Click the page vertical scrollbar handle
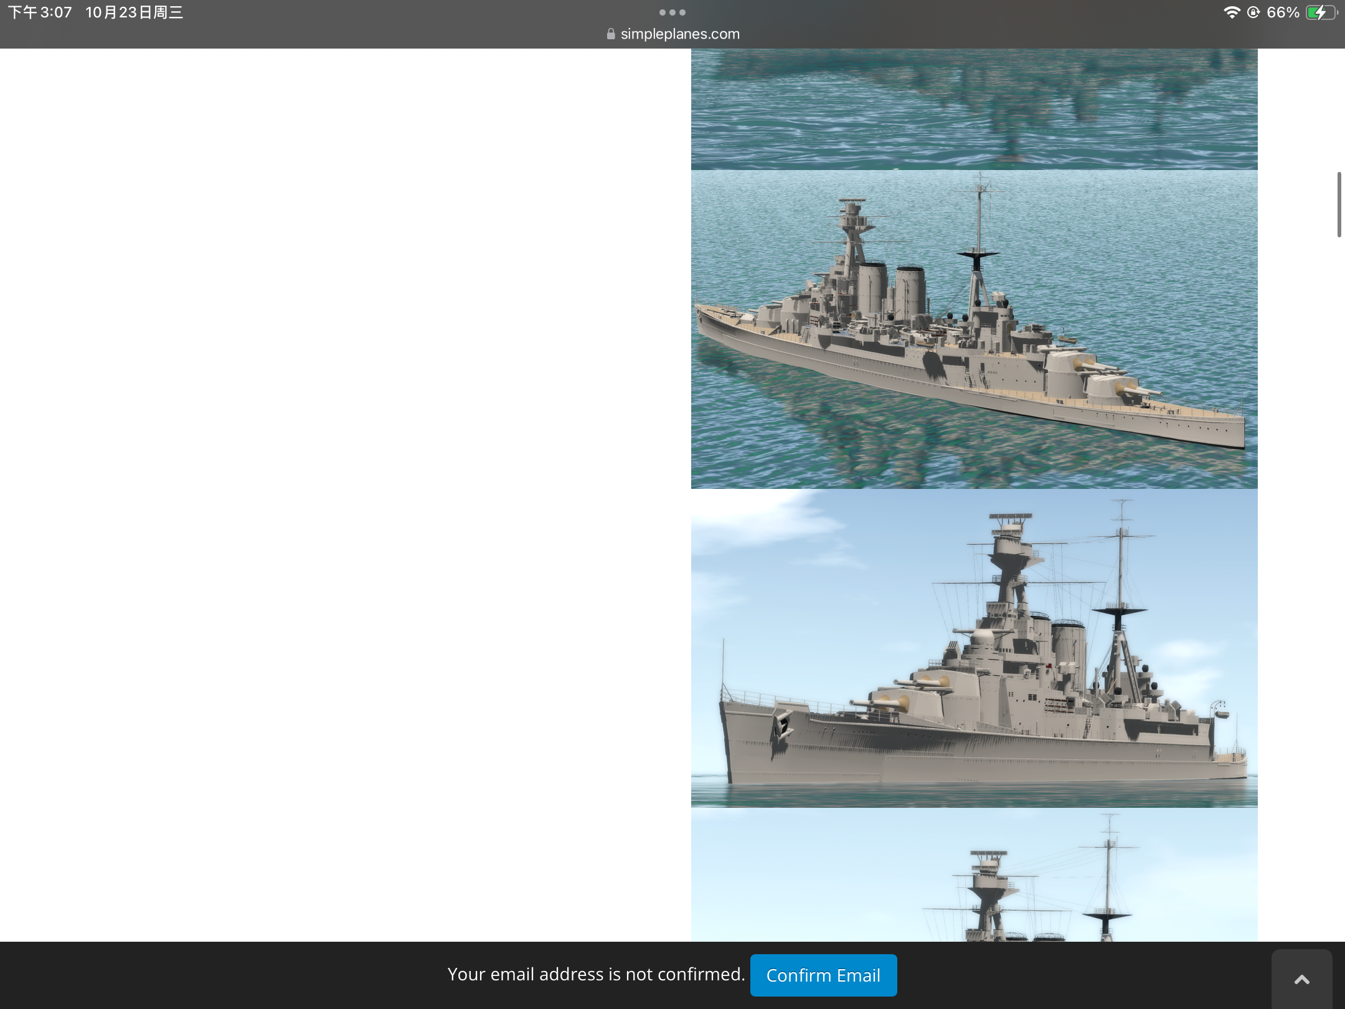The width and height of the screenshot is (1345, 1009). [1339, 204]
